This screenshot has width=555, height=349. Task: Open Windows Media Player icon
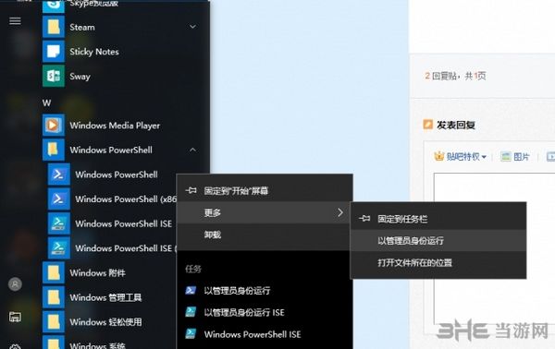point(54,125)
